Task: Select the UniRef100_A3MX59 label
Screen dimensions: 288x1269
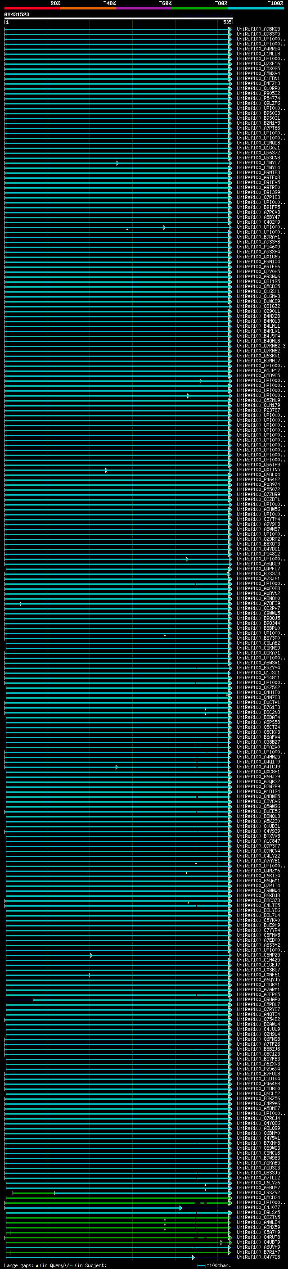Action: pyautogui.click(x=258, y=1228)
